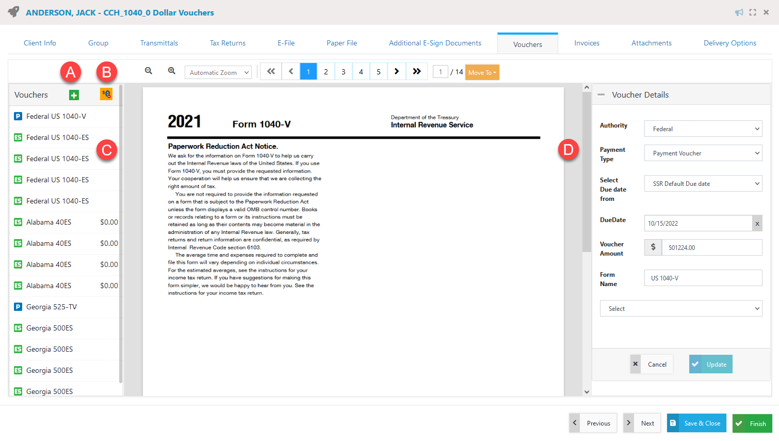Screen dimensions: 779x441
Task: Click the Update button
Action: click(710, 364)
